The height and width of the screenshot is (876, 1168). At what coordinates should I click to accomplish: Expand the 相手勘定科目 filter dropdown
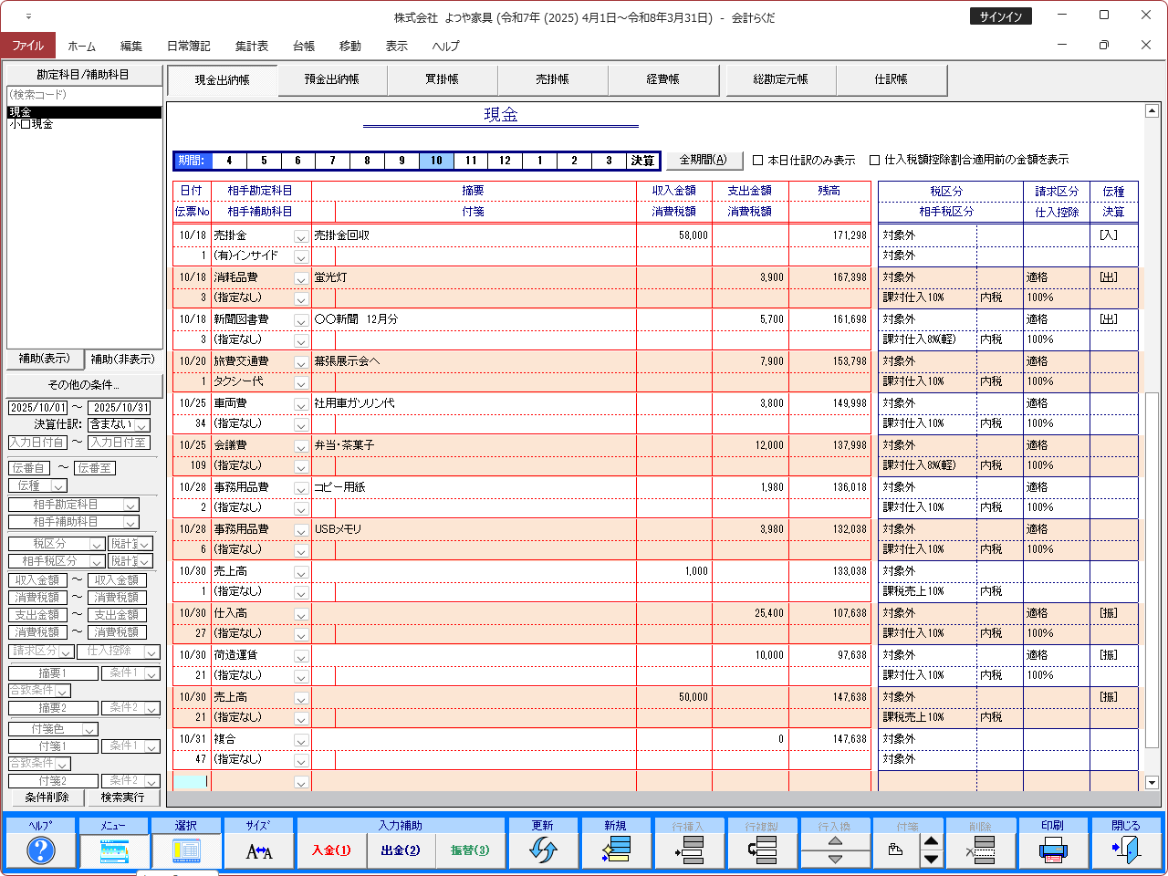[x=130, y=506]
